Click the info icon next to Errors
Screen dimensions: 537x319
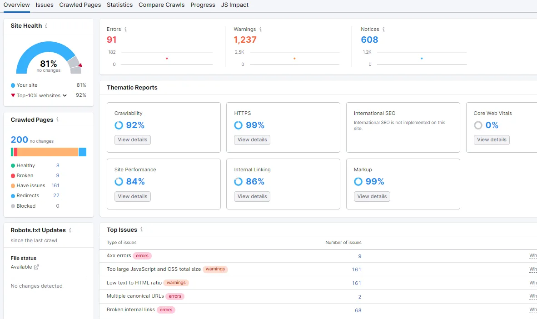[x=125, y=30]
